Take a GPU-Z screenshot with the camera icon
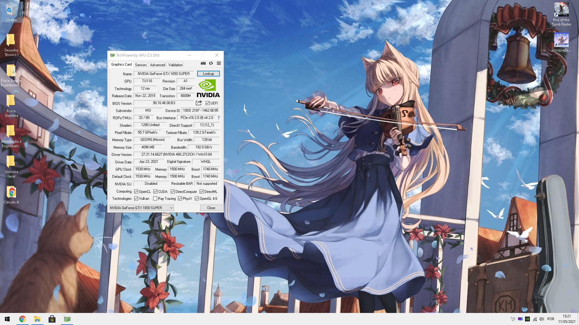The image size is (579, 325). [203, 63]
